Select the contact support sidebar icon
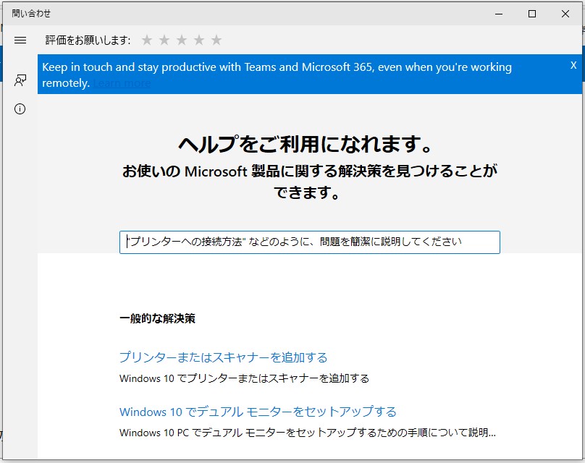This screenshot has height=463, width=585. [20, 80]
